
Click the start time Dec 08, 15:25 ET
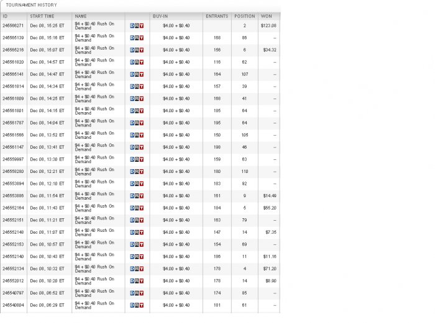pos(47,26)
